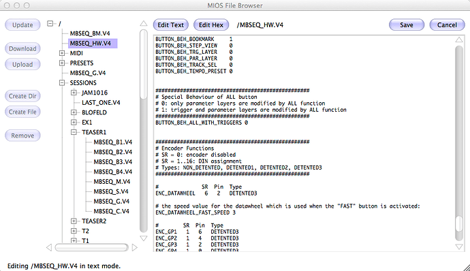
Task: Click the Remove button
Action: [22, 135]
